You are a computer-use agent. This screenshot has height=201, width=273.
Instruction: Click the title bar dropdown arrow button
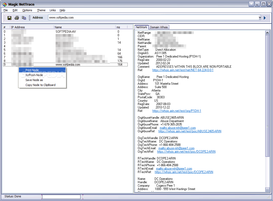pos(251,4)
